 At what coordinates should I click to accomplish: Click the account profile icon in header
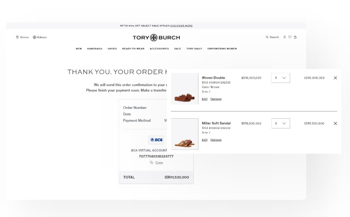285,37
